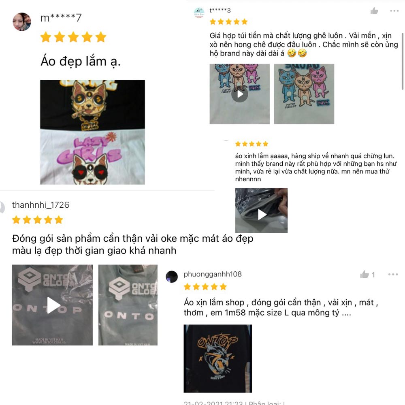Open the Lazy Girls shirt photo
The image size is (405, 405).
[x=92, y=132]
